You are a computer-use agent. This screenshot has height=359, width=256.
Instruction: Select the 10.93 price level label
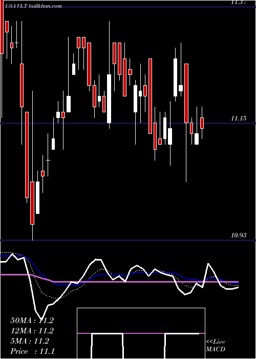pyautogui.click(x=239, y=235)
